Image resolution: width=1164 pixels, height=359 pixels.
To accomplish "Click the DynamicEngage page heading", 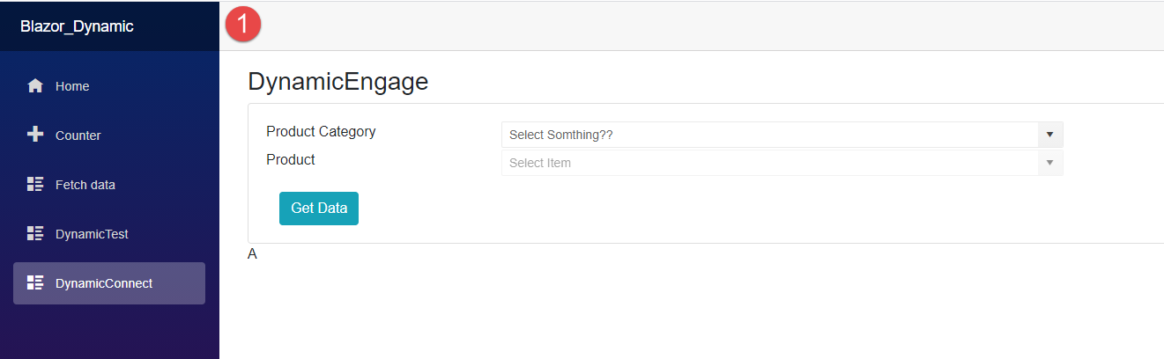I will (337, 82).
